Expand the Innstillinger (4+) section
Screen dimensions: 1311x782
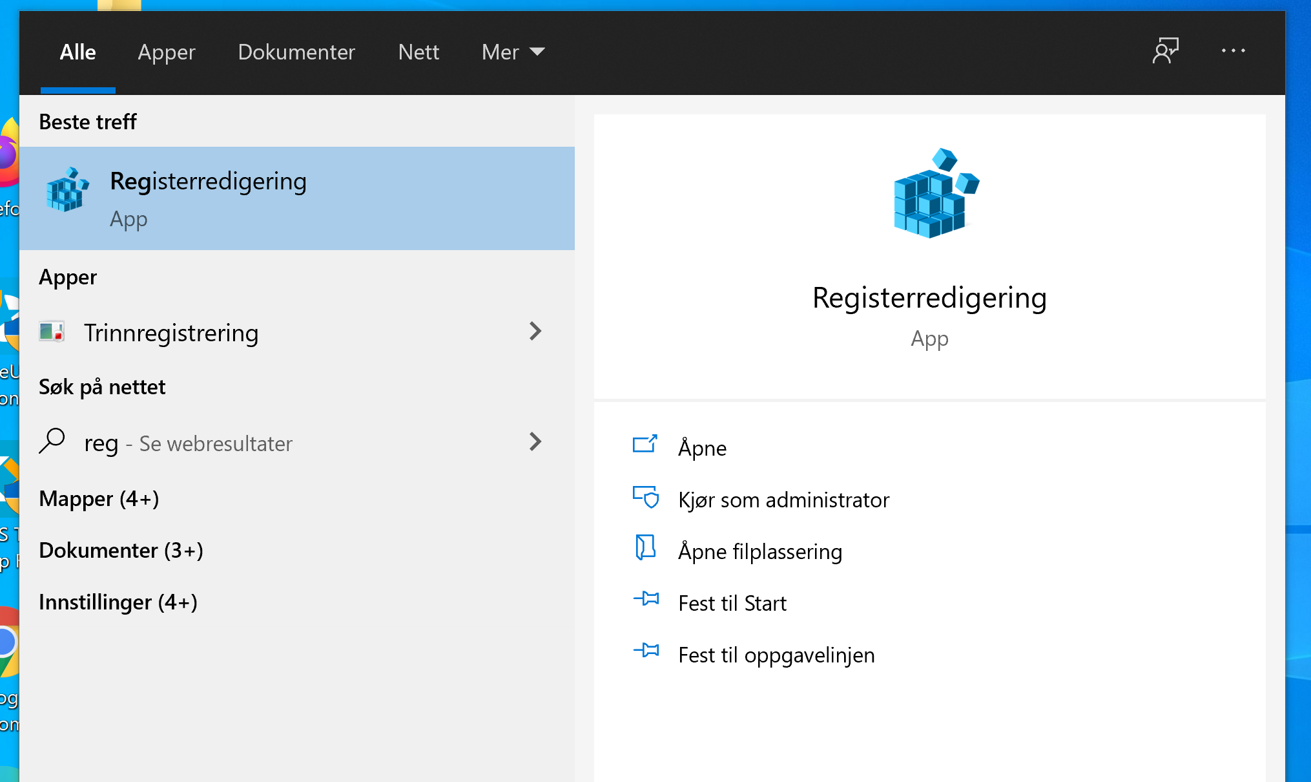[118, 602]
